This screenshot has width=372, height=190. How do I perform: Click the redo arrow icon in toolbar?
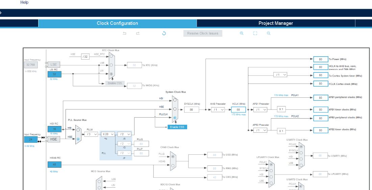pyautogui.click(x=138, y=33)
